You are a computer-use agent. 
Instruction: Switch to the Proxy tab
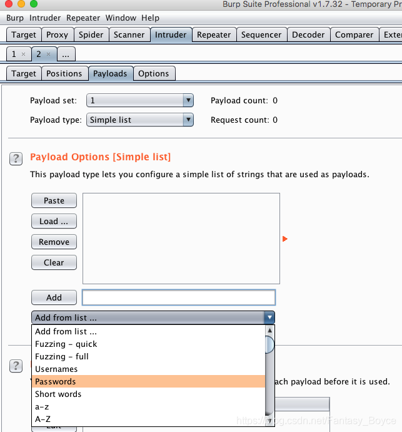point(58,34)
